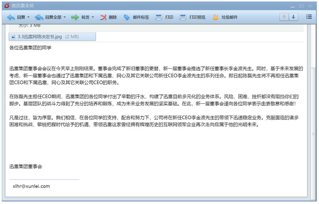This screenshot has width=319, height=204.
Task: Click the 打印预览 button label
Action: tap(197, 17)
